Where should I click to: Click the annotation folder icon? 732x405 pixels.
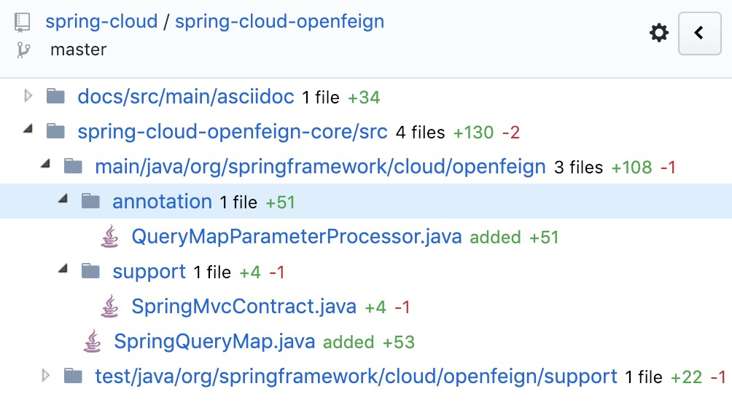[90, 202]
